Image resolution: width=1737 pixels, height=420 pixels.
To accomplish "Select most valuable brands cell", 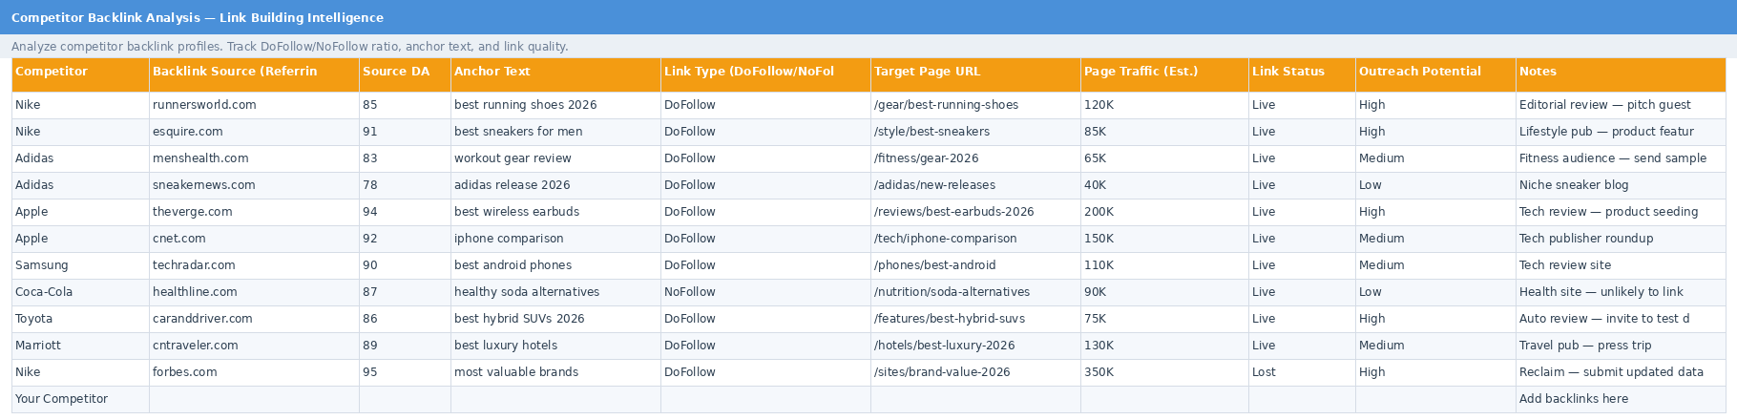I will pos(555,373).
